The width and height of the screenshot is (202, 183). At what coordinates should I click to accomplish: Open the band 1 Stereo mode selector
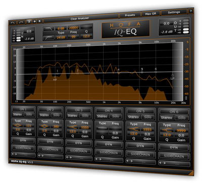[x=18, y=114]
